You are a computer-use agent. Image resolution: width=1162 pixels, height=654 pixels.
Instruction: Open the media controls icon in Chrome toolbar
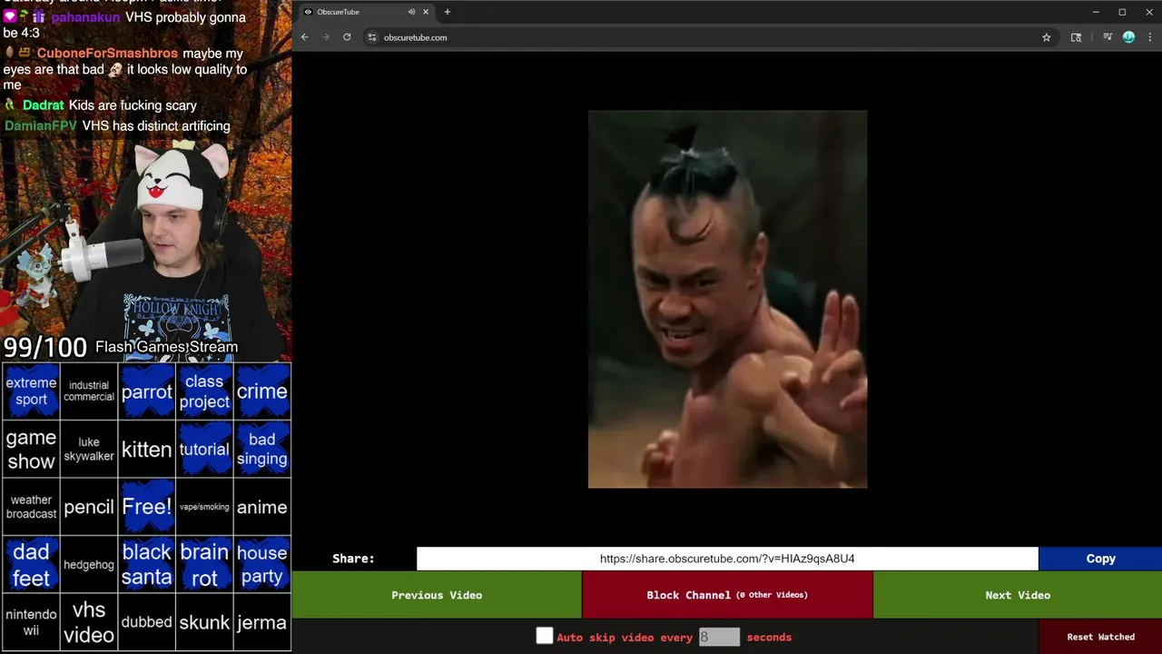pyautogui.click(x=1108, y=37)
